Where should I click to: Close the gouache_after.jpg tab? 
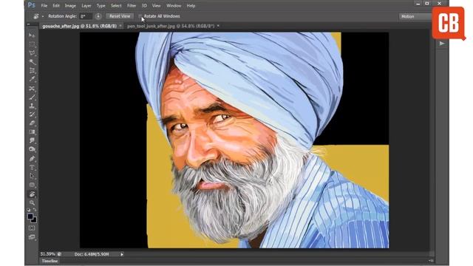(x=120, y=27)
